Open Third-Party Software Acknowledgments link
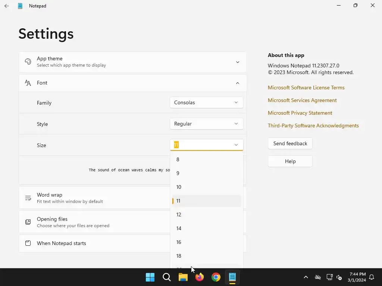This screenshot has height=286, width=382. pos(313,125)
